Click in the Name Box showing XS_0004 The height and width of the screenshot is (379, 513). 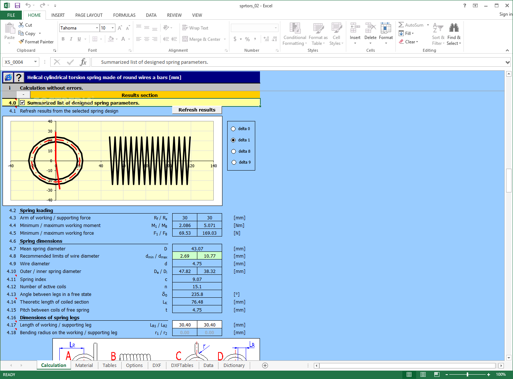coord(18,62)
